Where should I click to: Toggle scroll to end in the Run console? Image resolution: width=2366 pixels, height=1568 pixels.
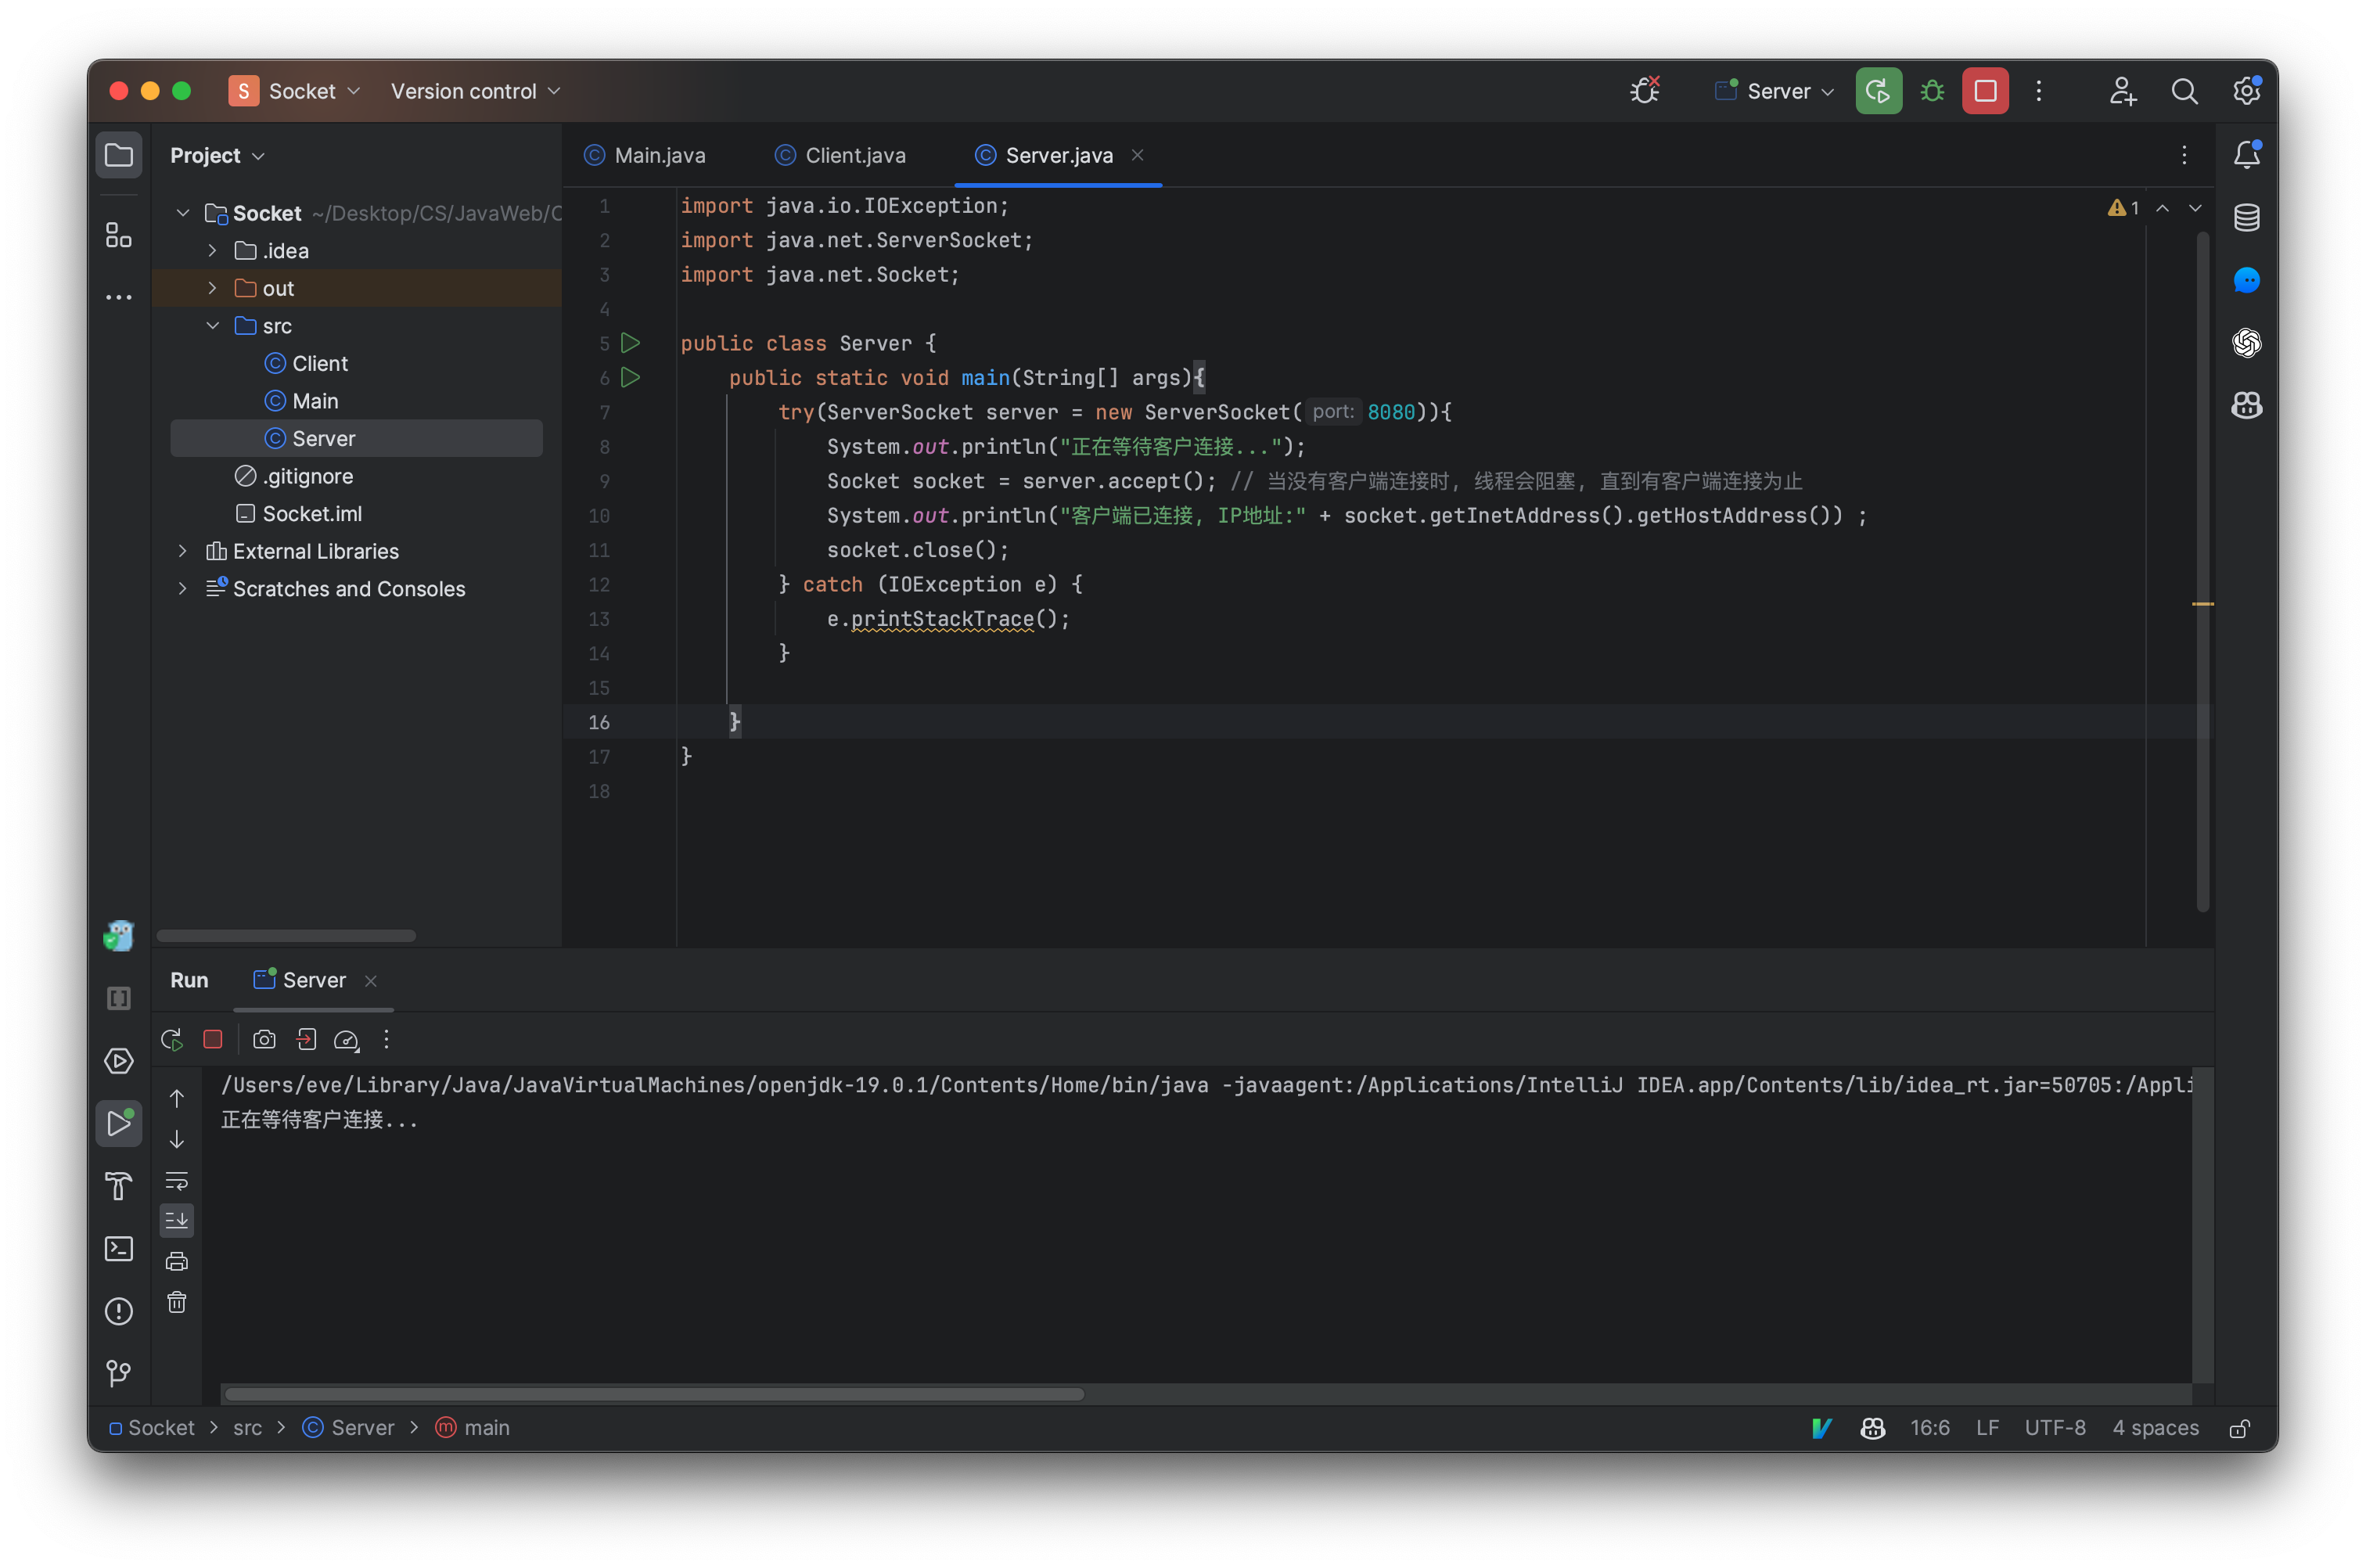pyautogui.click(x=177, y=1220)
